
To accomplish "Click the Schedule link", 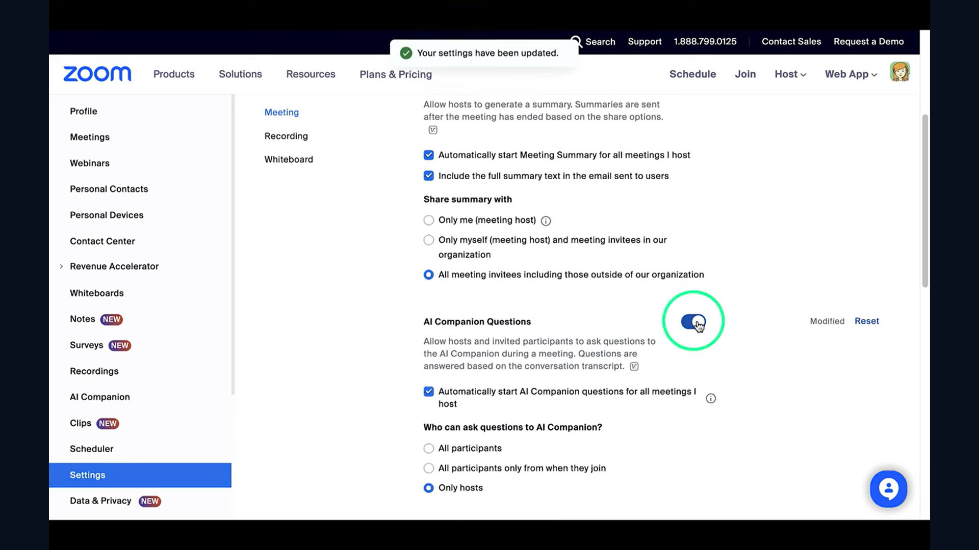I will (x=692, y=74).
